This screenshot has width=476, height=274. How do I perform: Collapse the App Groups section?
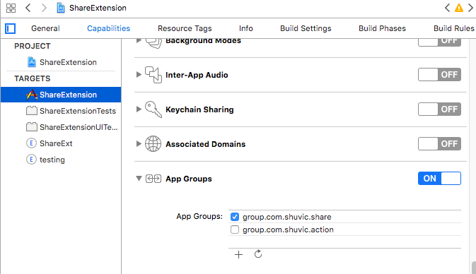pyautogui.click(x=139, y=179)
